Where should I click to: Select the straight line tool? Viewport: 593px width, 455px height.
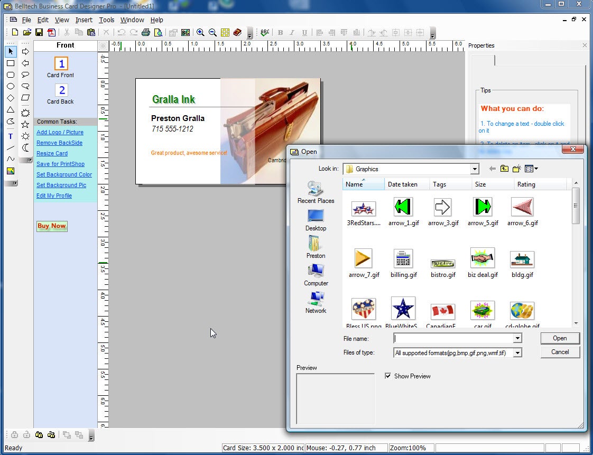point(11,148)
